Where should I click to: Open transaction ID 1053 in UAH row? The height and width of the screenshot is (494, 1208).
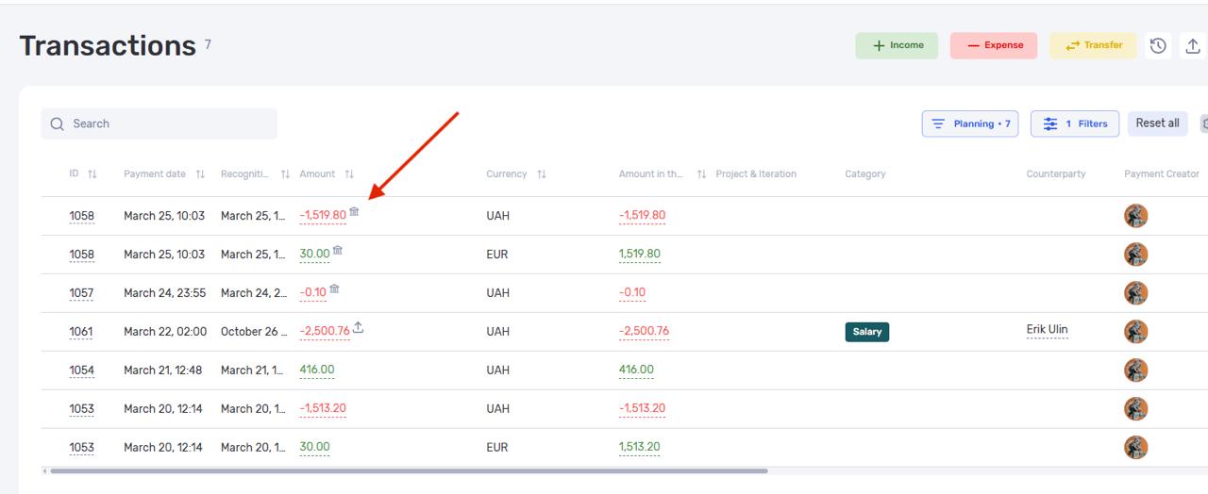pos(81,409)
